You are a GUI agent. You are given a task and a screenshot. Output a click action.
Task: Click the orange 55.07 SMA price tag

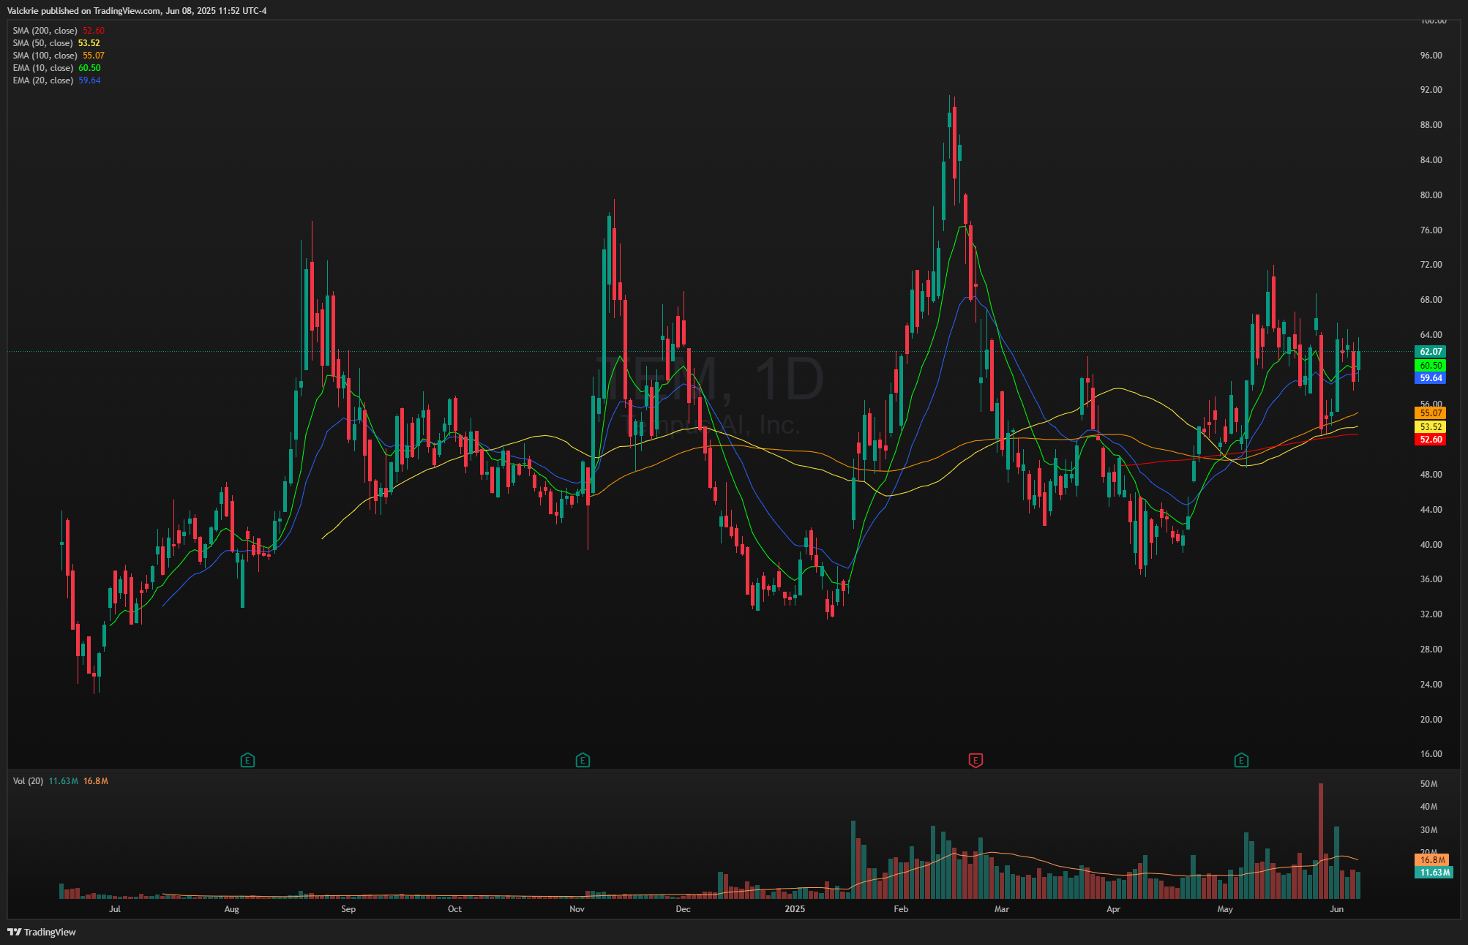[x=1430, y=413]
